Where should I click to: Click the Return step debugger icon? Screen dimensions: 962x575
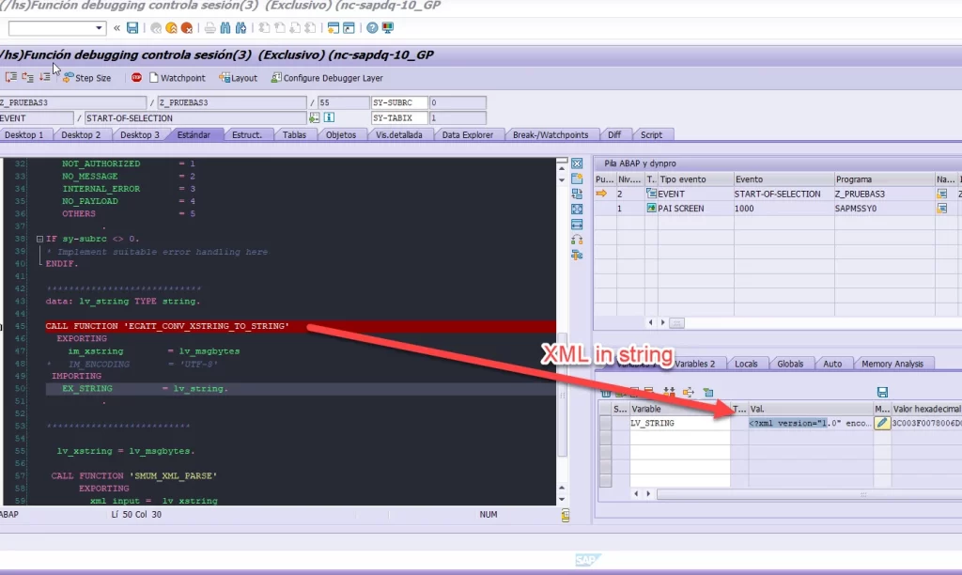(x=45, y=77)
